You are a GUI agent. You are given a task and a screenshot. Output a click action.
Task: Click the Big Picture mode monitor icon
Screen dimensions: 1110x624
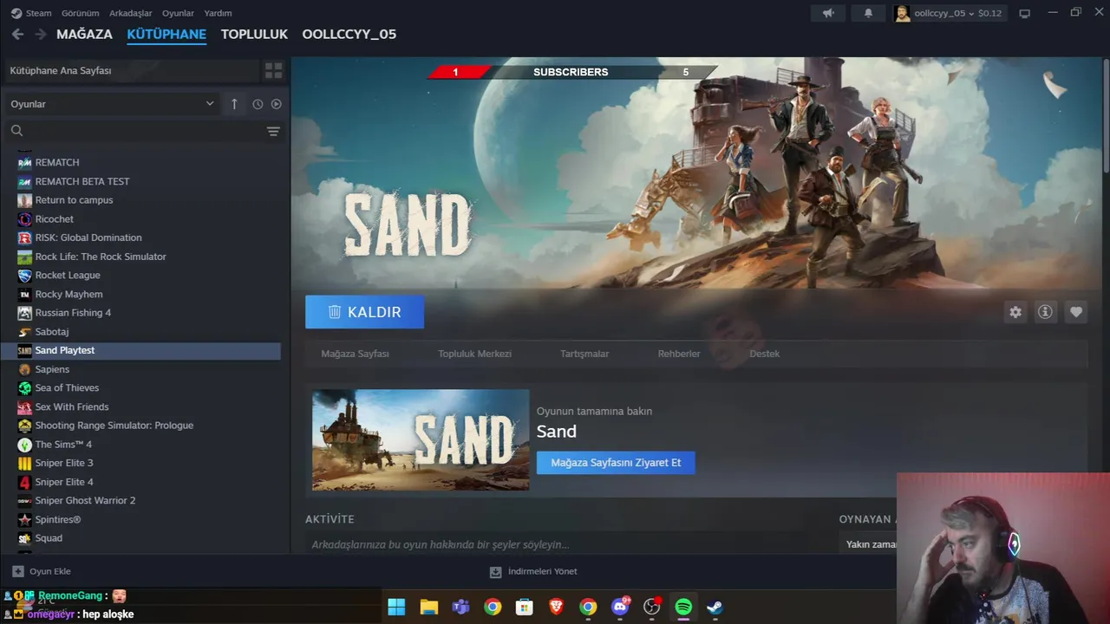pos(1024,13)
